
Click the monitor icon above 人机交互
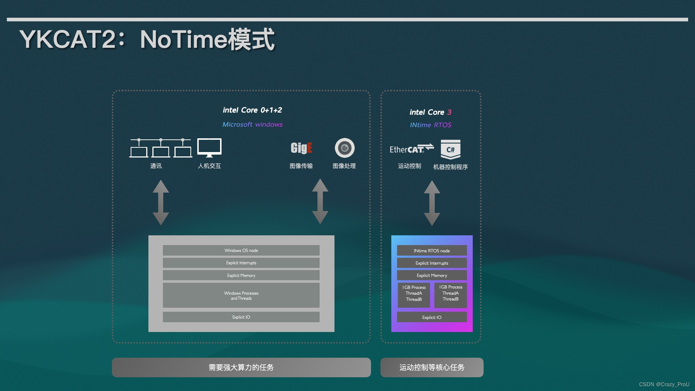click(209, 148)
